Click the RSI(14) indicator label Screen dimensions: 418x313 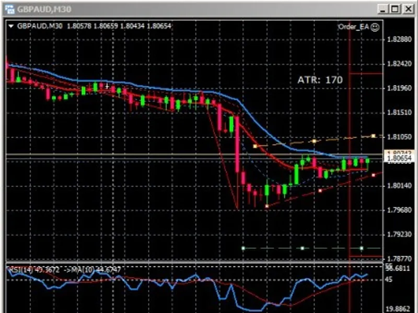pos(34,270)
